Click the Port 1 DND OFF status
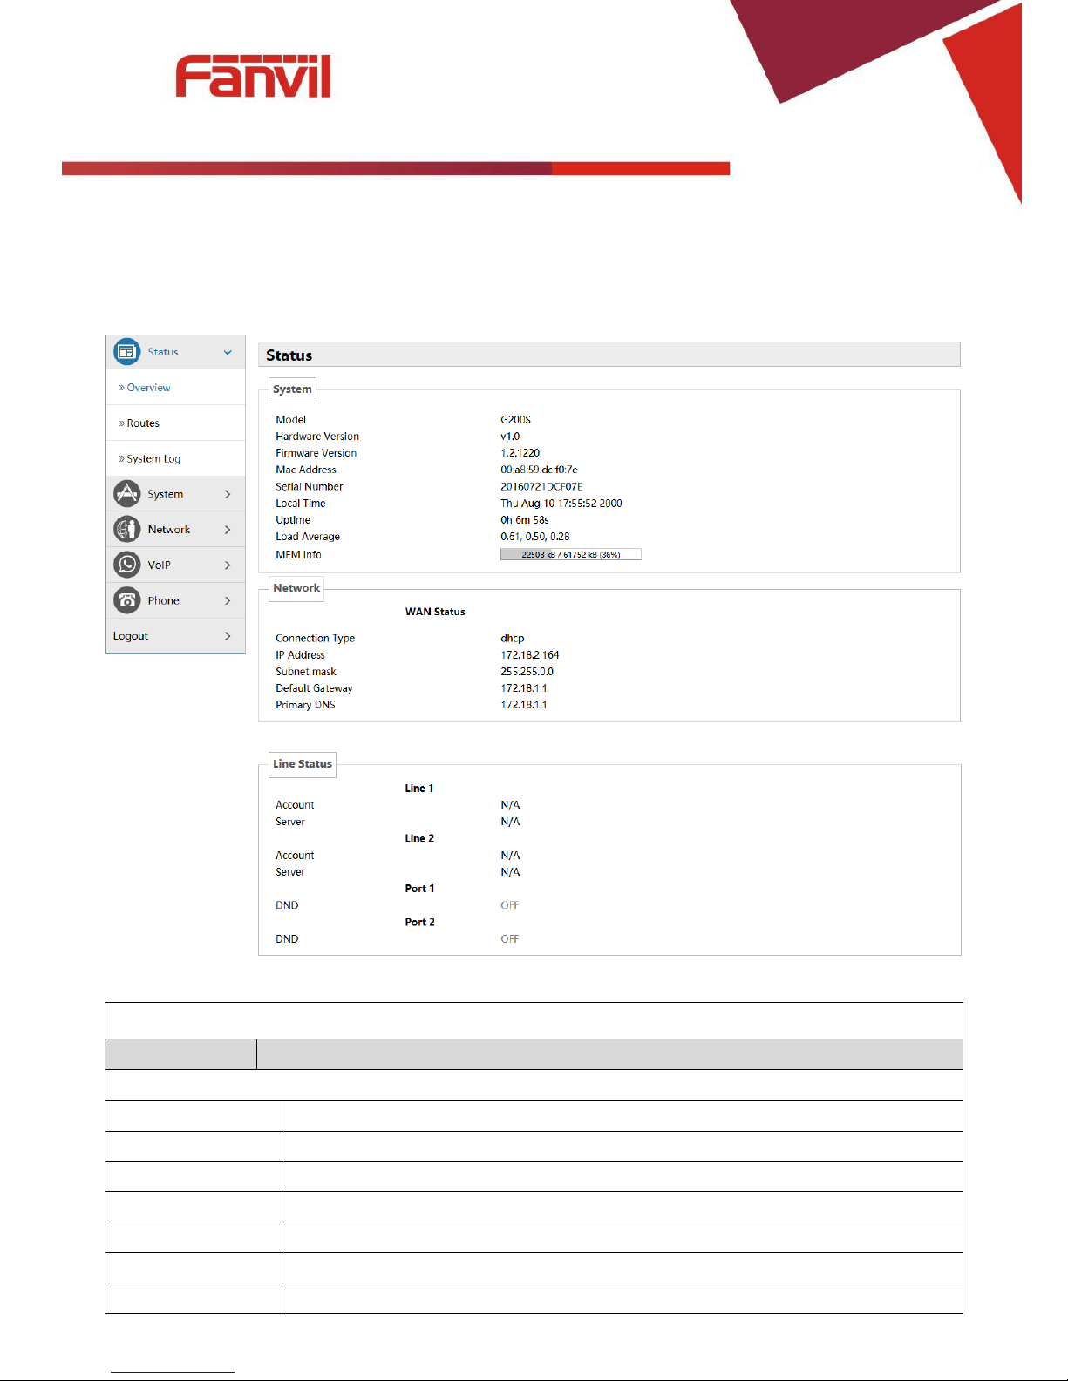 [x=510, y=905]
